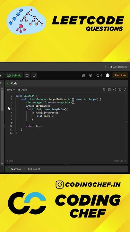Click the 'Saved' status text
Image resolution: width=130 pixels, height=232 pixels.
click(x=10, y=161)
